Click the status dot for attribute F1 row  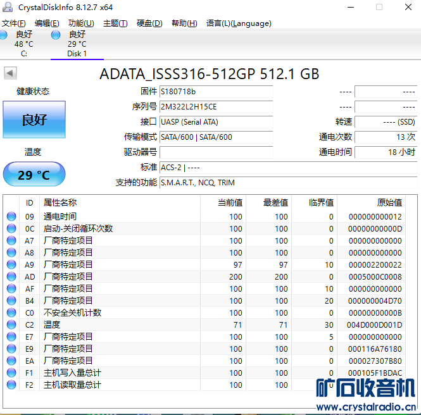click(11, 373)
